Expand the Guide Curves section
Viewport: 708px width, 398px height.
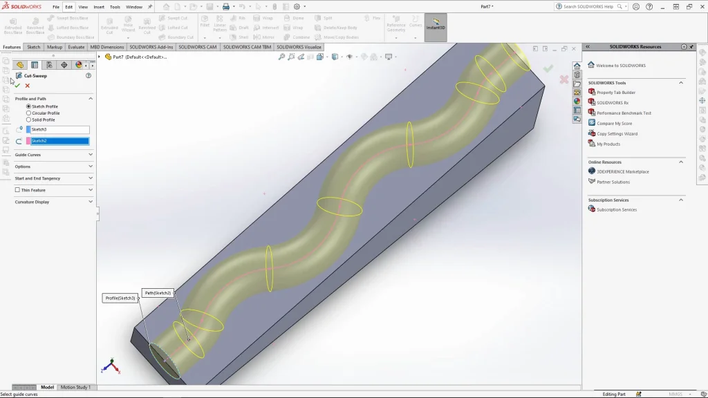coord(91,155)
